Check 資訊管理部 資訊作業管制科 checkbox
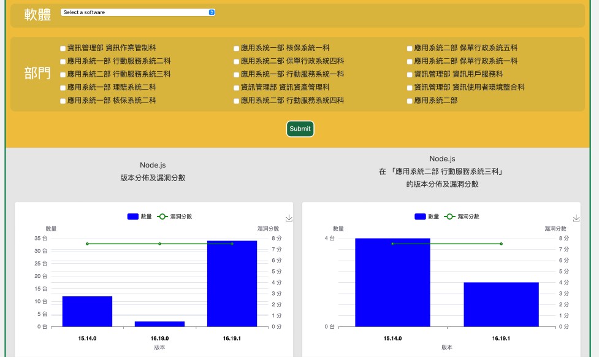This screenshot has height=357, width=599. click(63, 48)
